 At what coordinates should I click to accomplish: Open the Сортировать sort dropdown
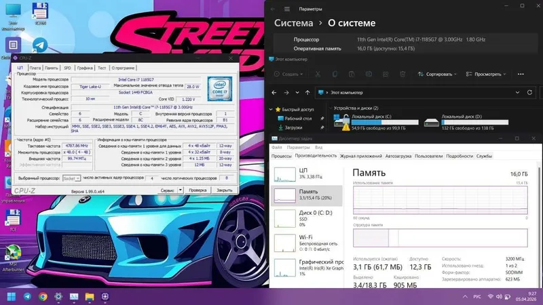(x=437, y=74)
